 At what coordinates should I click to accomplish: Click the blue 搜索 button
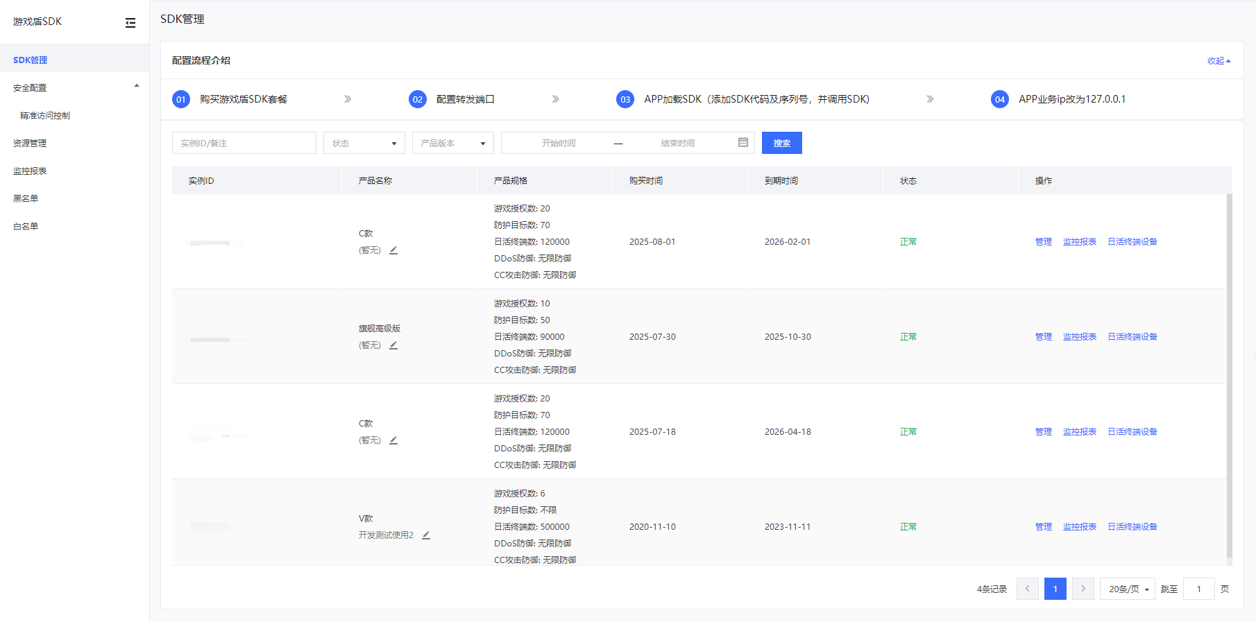tap(781, 143)
